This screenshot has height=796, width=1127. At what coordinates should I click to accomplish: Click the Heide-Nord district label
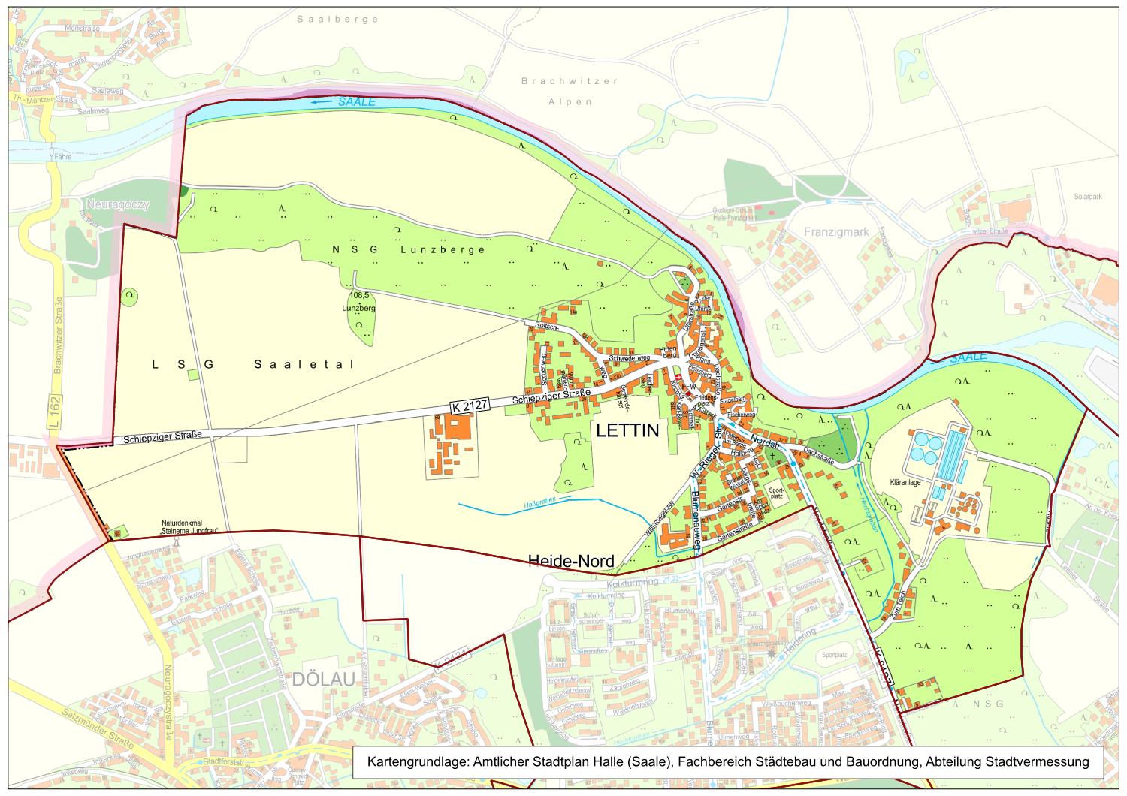(x=571, y=561)
